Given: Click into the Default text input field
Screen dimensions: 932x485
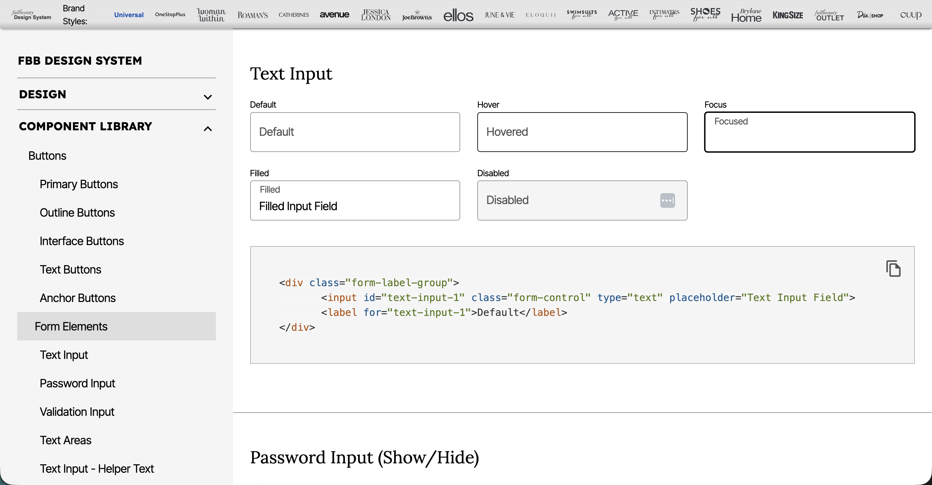Looking at the screenshot, I should [x=355, y=132].
